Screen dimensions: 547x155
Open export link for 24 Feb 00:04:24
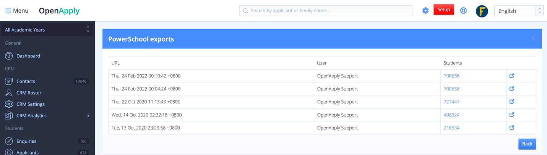(512, 89)
